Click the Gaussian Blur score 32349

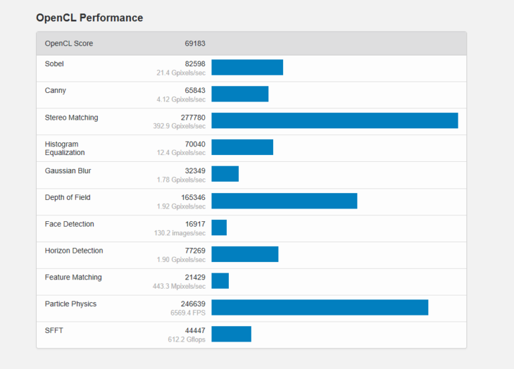(x=195, y=171)
